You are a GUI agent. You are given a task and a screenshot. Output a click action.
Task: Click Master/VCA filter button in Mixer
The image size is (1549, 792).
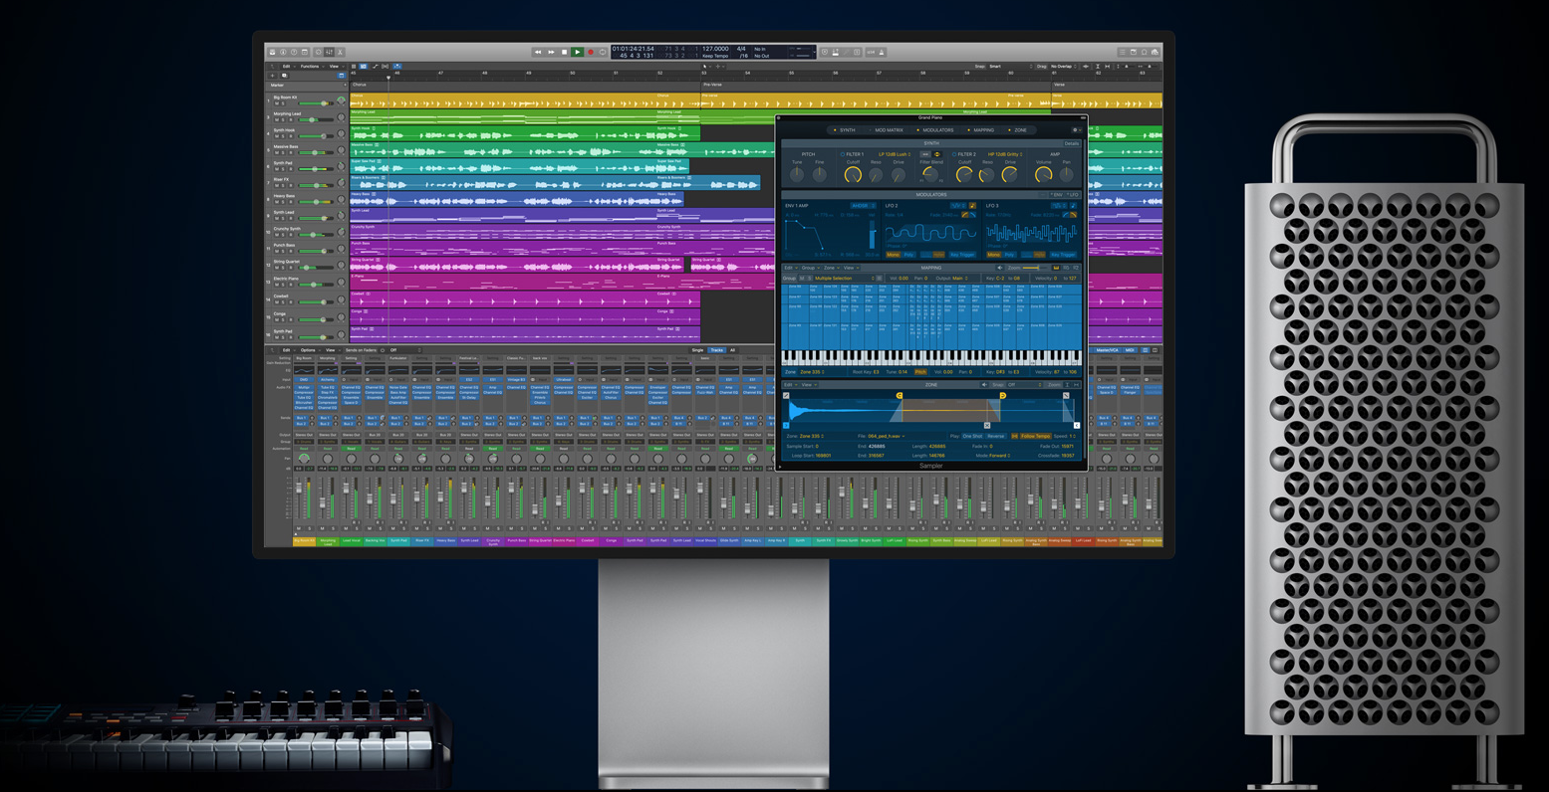(1106, 350)
